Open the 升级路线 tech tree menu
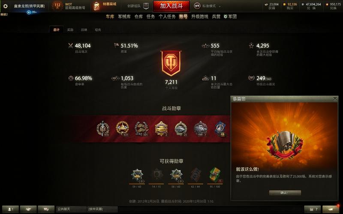This screenshot has width=343, height=214. pos(199,17)
